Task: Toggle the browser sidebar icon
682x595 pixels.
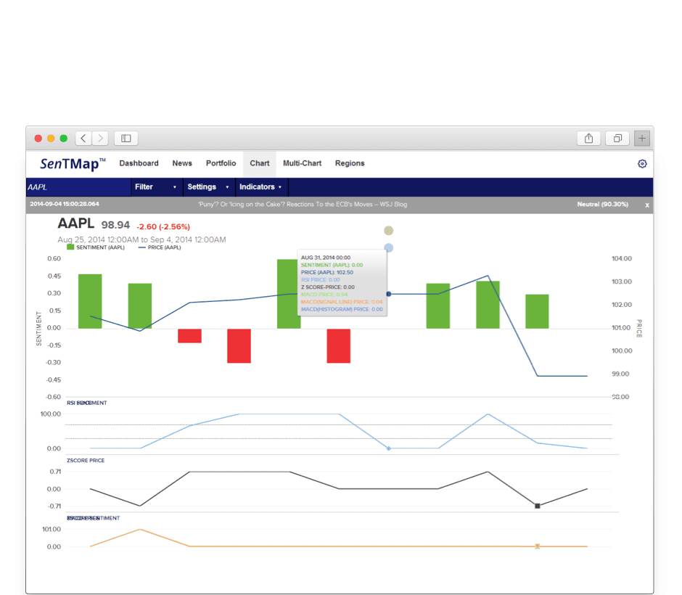Action: [x=126, y=139]
